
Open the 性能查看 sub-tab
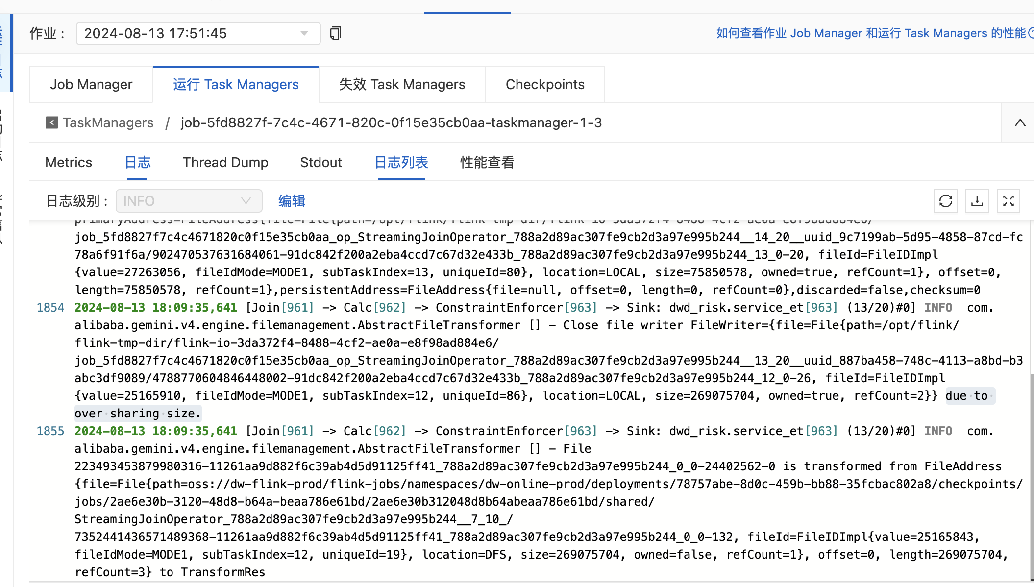click(487, 162)
